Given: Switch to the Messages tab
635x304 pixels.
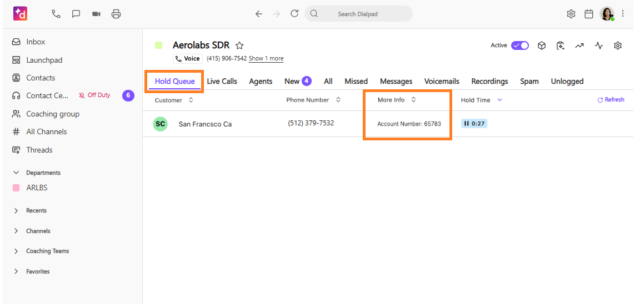Looking at the screenshot, I should coord(396,81).
